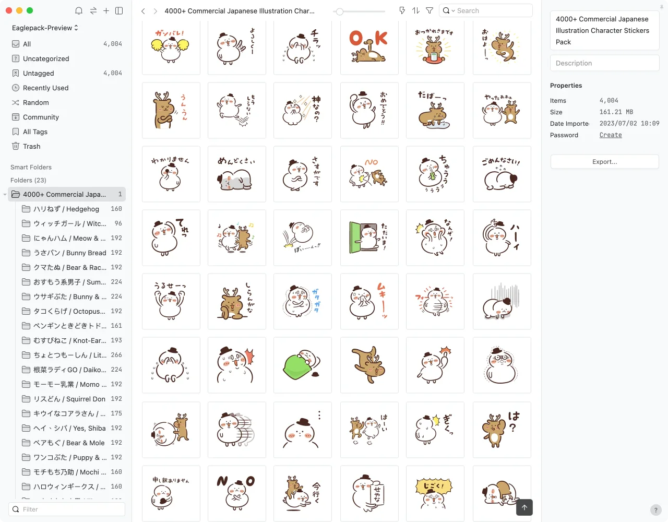Go back with the left arrow
The height and width of the screenshot is (522, 668).
(x=143, y=11)
